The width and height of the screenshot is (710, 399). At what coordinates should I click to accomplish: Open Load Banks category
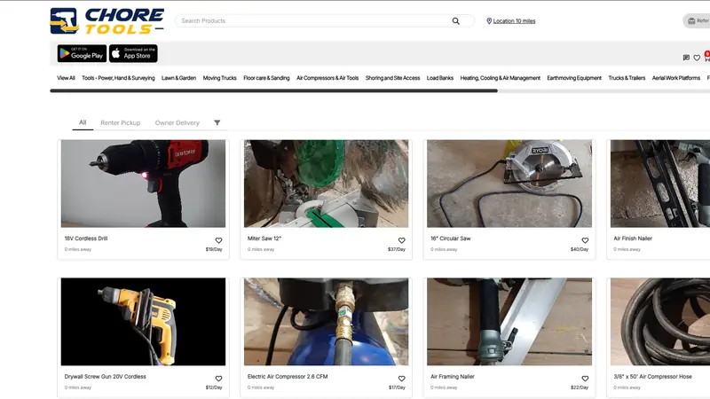coord(439,78)
